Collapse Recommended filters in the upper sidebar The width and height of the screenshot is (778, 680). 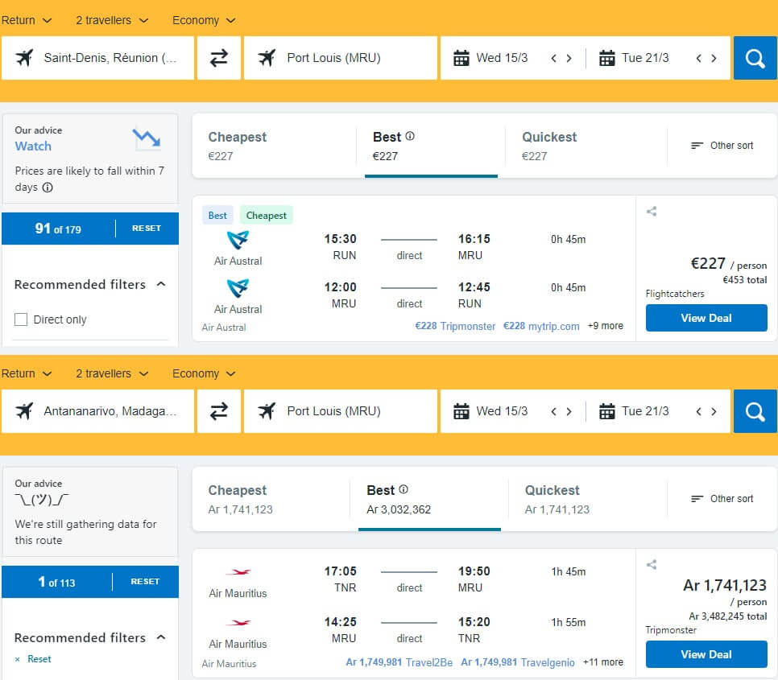click(x=161, y=284)
